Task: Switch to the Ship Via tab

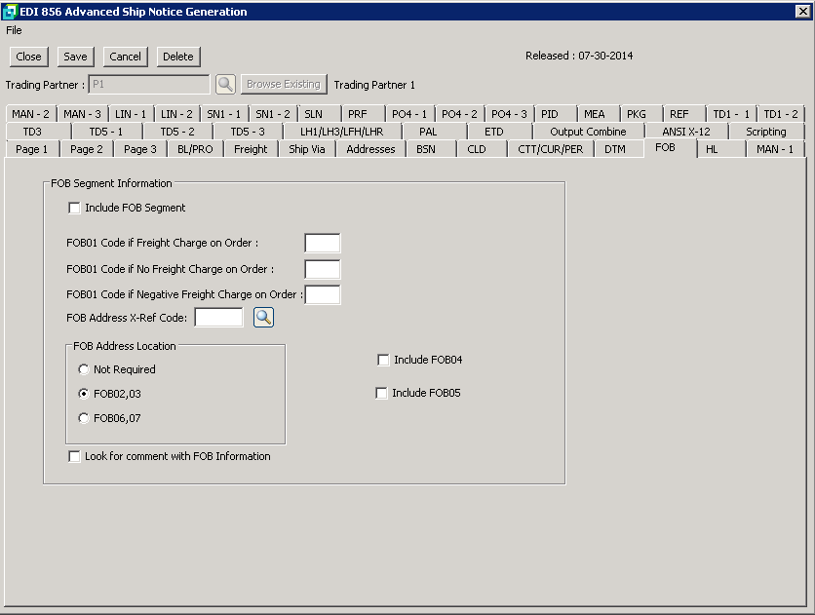Action: (307, 149)
